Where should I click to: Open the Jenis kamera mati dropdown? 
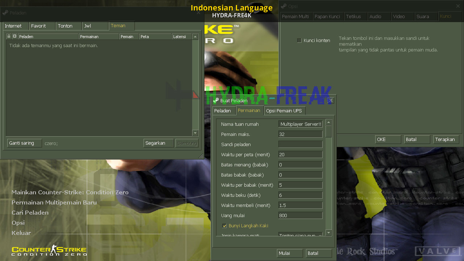pyautogui.click(x=300, y=235)
